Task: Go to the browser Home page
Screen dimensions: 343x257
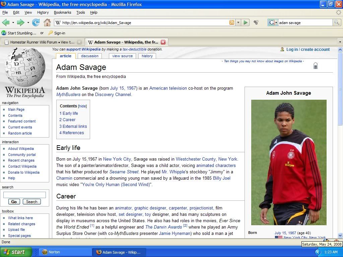Action: tap(47, 23)
